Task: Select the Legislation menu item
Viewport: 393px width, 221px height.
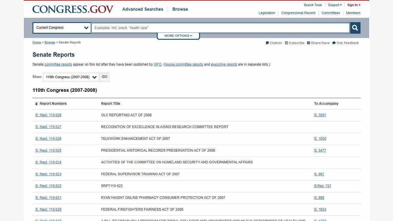Action: [x=266, y=13]
